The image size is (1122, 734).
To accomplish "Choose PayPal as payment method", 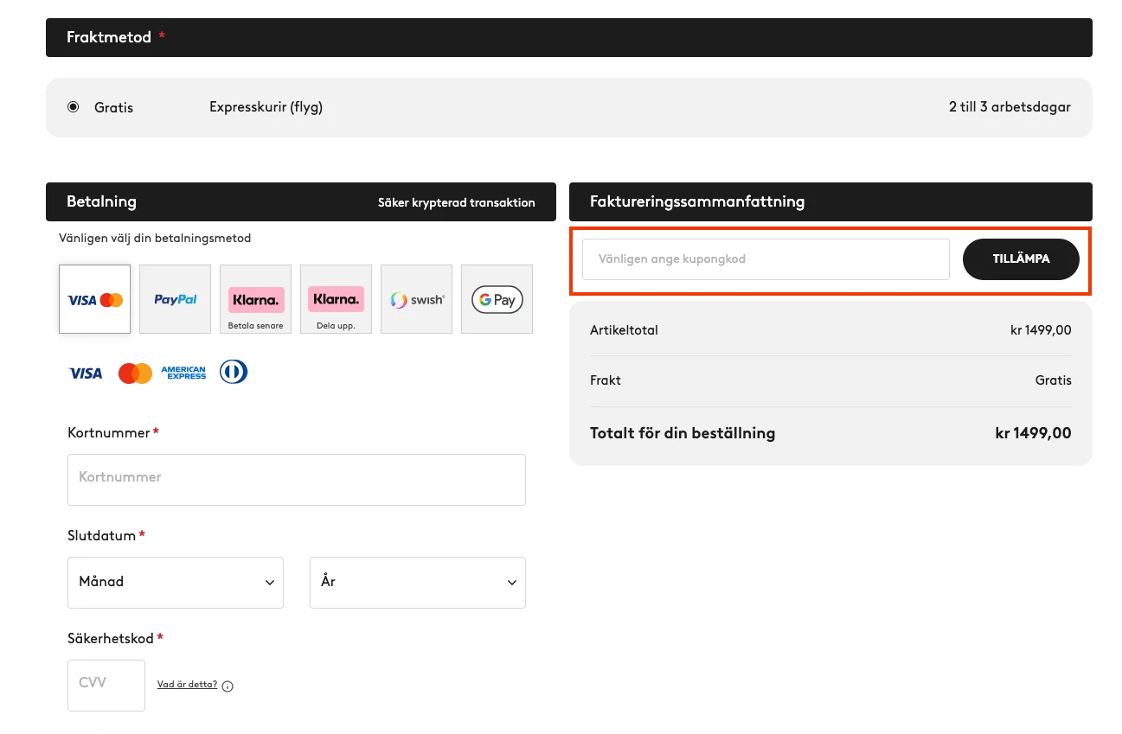I will tap(175, 299).
